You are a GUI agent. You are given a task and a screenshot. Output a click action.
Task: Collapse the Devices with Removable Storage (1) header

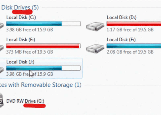tap(41, 85)
